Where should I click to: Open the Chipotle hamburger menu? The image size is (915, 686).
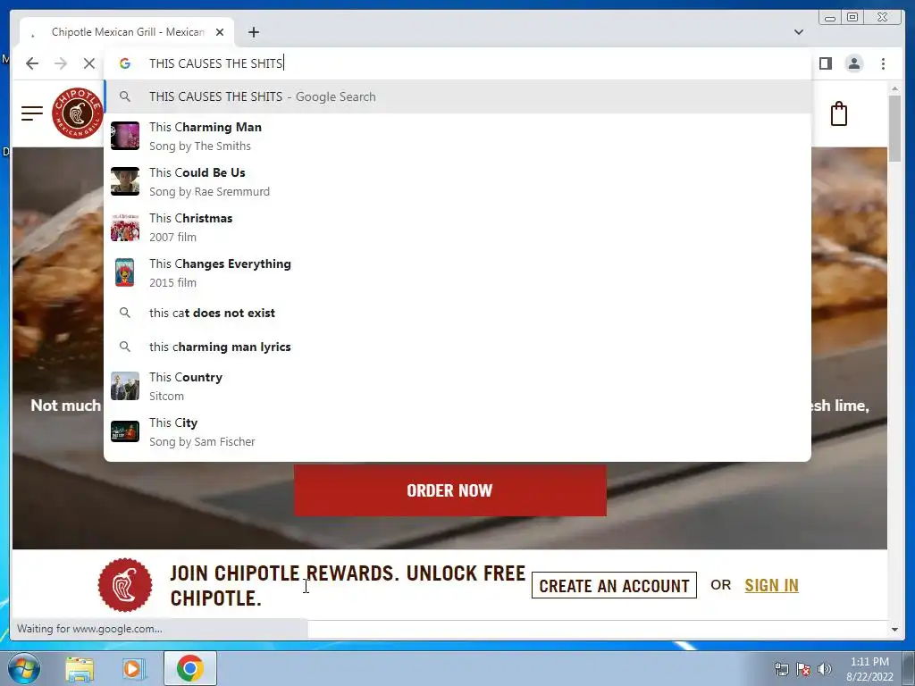click(x=32, y=113)
